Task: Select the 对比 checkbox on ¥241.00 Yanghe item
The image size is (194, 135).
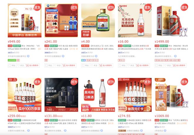Action: (x=46, y=65)
